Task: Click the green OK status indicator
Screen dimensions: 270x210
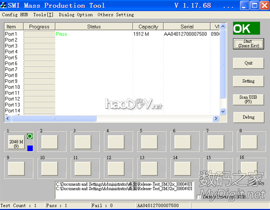Action: tap(246, 29)
